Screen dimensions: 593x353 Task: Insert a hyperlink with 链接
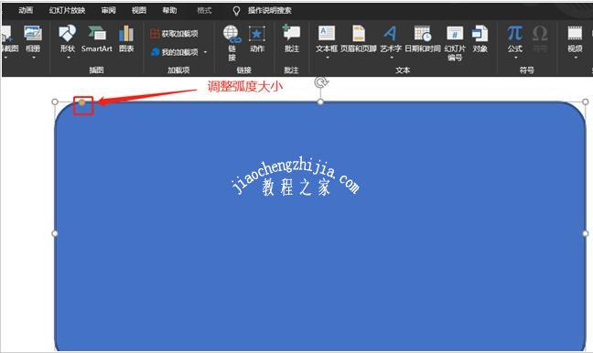point(232,43)
